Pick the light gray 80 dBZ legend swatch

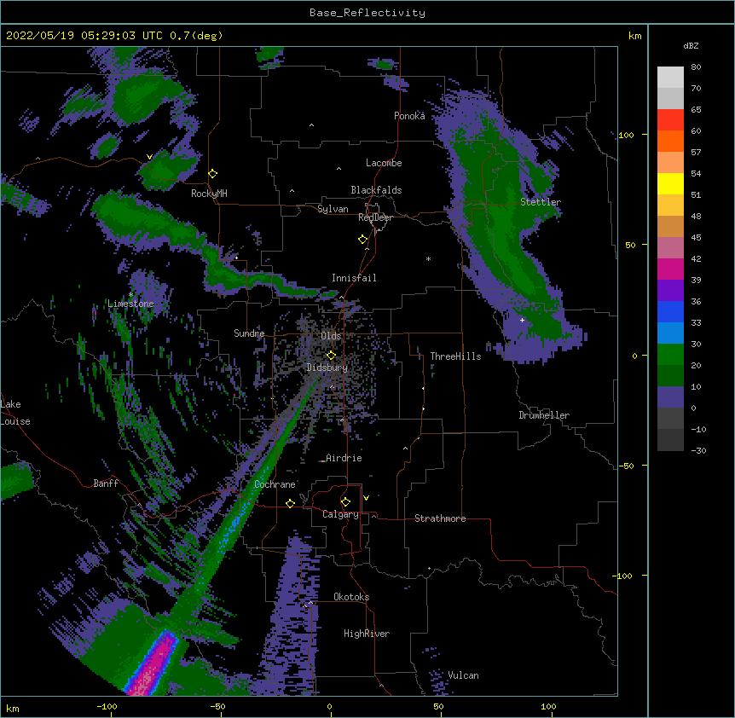670,78
